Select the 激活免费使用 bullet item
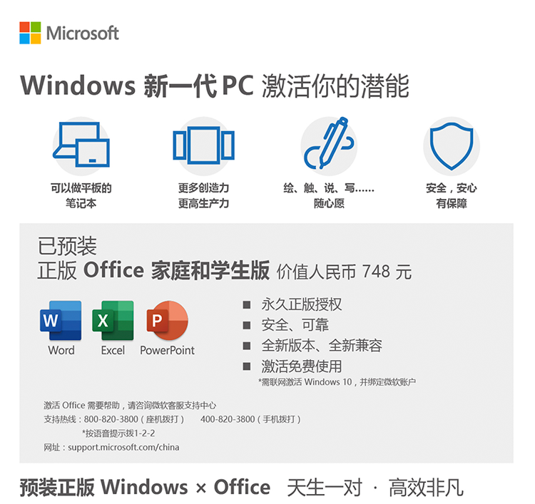The height and width of the screenshot is (504, 535). coord(292,366)
